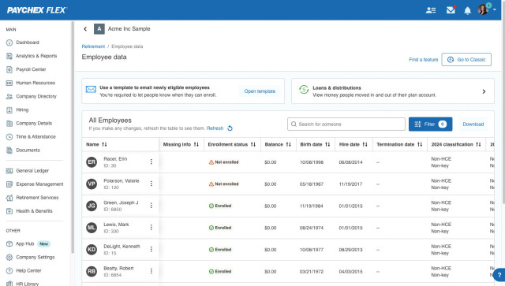Sort table by Enrollment status column
Screen dimensions: 505x286
[253, 144]
